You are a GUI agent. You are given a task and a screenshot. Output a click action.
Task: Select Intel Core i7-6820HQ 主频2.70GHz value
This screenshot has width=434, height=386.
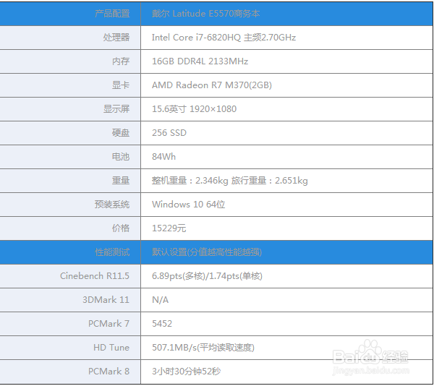click(224, 38)
